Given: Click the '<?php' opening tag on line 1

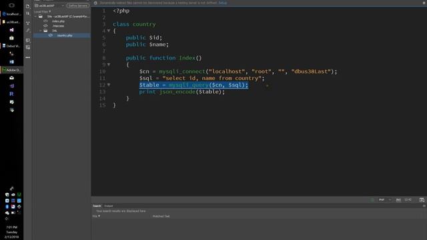Looking at the screenshot, I should (121, 11).
